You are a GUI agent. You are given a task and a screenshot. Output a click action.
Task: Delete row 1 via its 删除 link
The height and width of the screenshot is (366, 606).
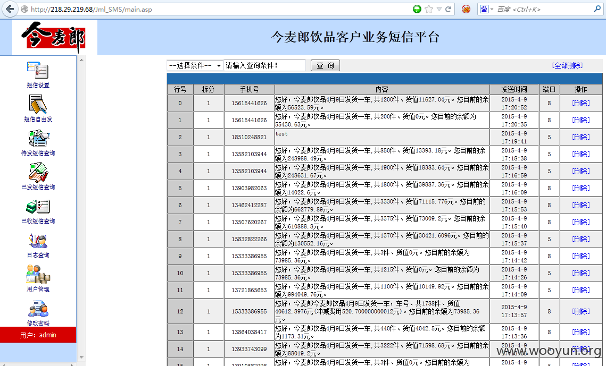click(x=581, y=121)
